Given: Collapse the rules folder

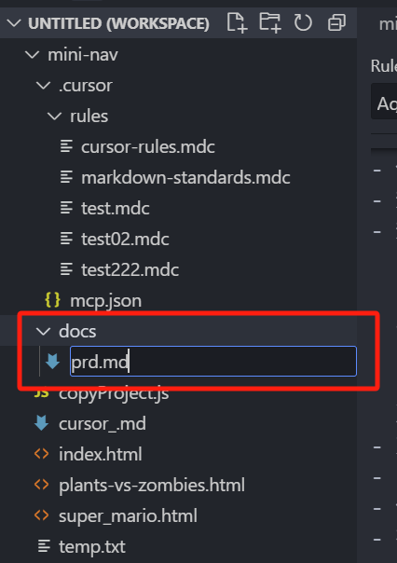Looking at the screenshot, I should [55, 117].
